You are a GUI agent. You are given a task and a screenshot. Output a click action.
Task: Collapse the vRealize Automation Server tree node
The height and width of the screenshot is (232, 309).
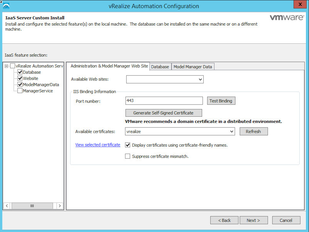click(x=7, y=66)
